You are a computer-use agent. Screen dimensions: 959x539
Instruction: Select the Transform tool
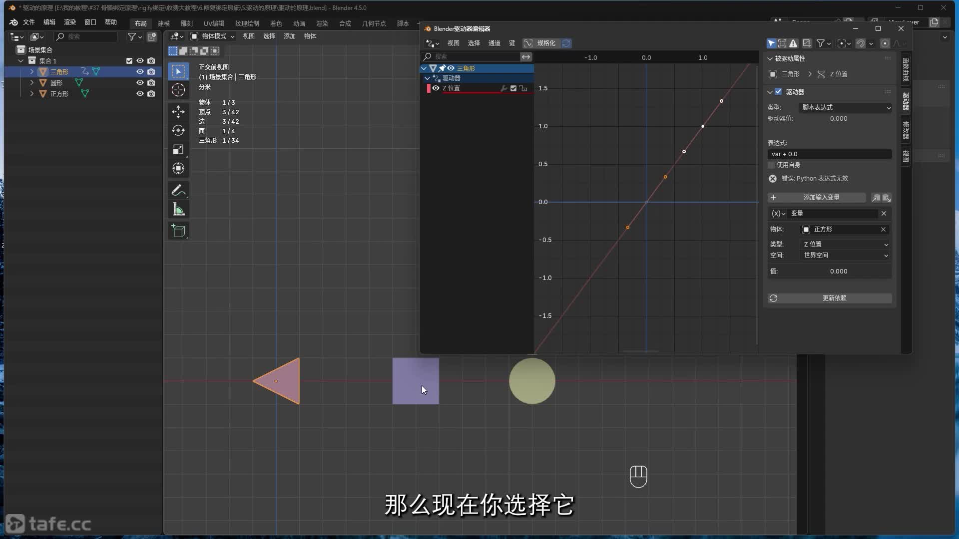point(178,169)
